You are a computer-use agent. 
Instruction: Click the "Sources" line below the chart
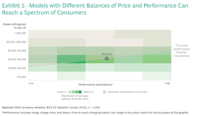(51, 107)
